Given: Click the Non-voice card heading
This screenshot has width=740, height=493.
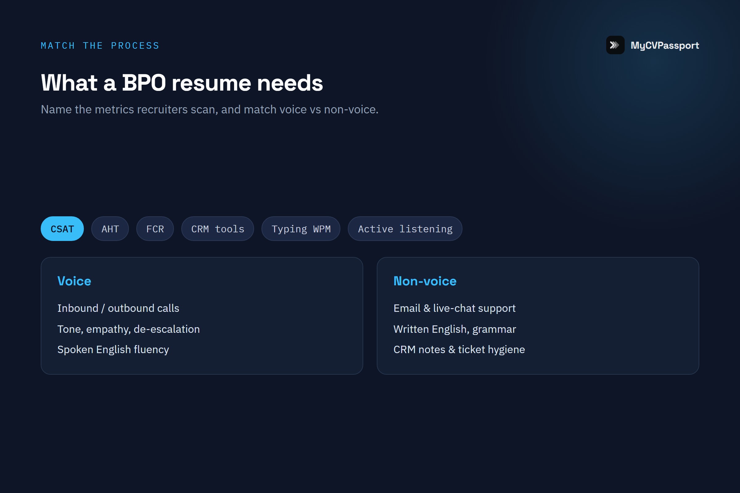Looking at the screenshot, I should (425, 281).
